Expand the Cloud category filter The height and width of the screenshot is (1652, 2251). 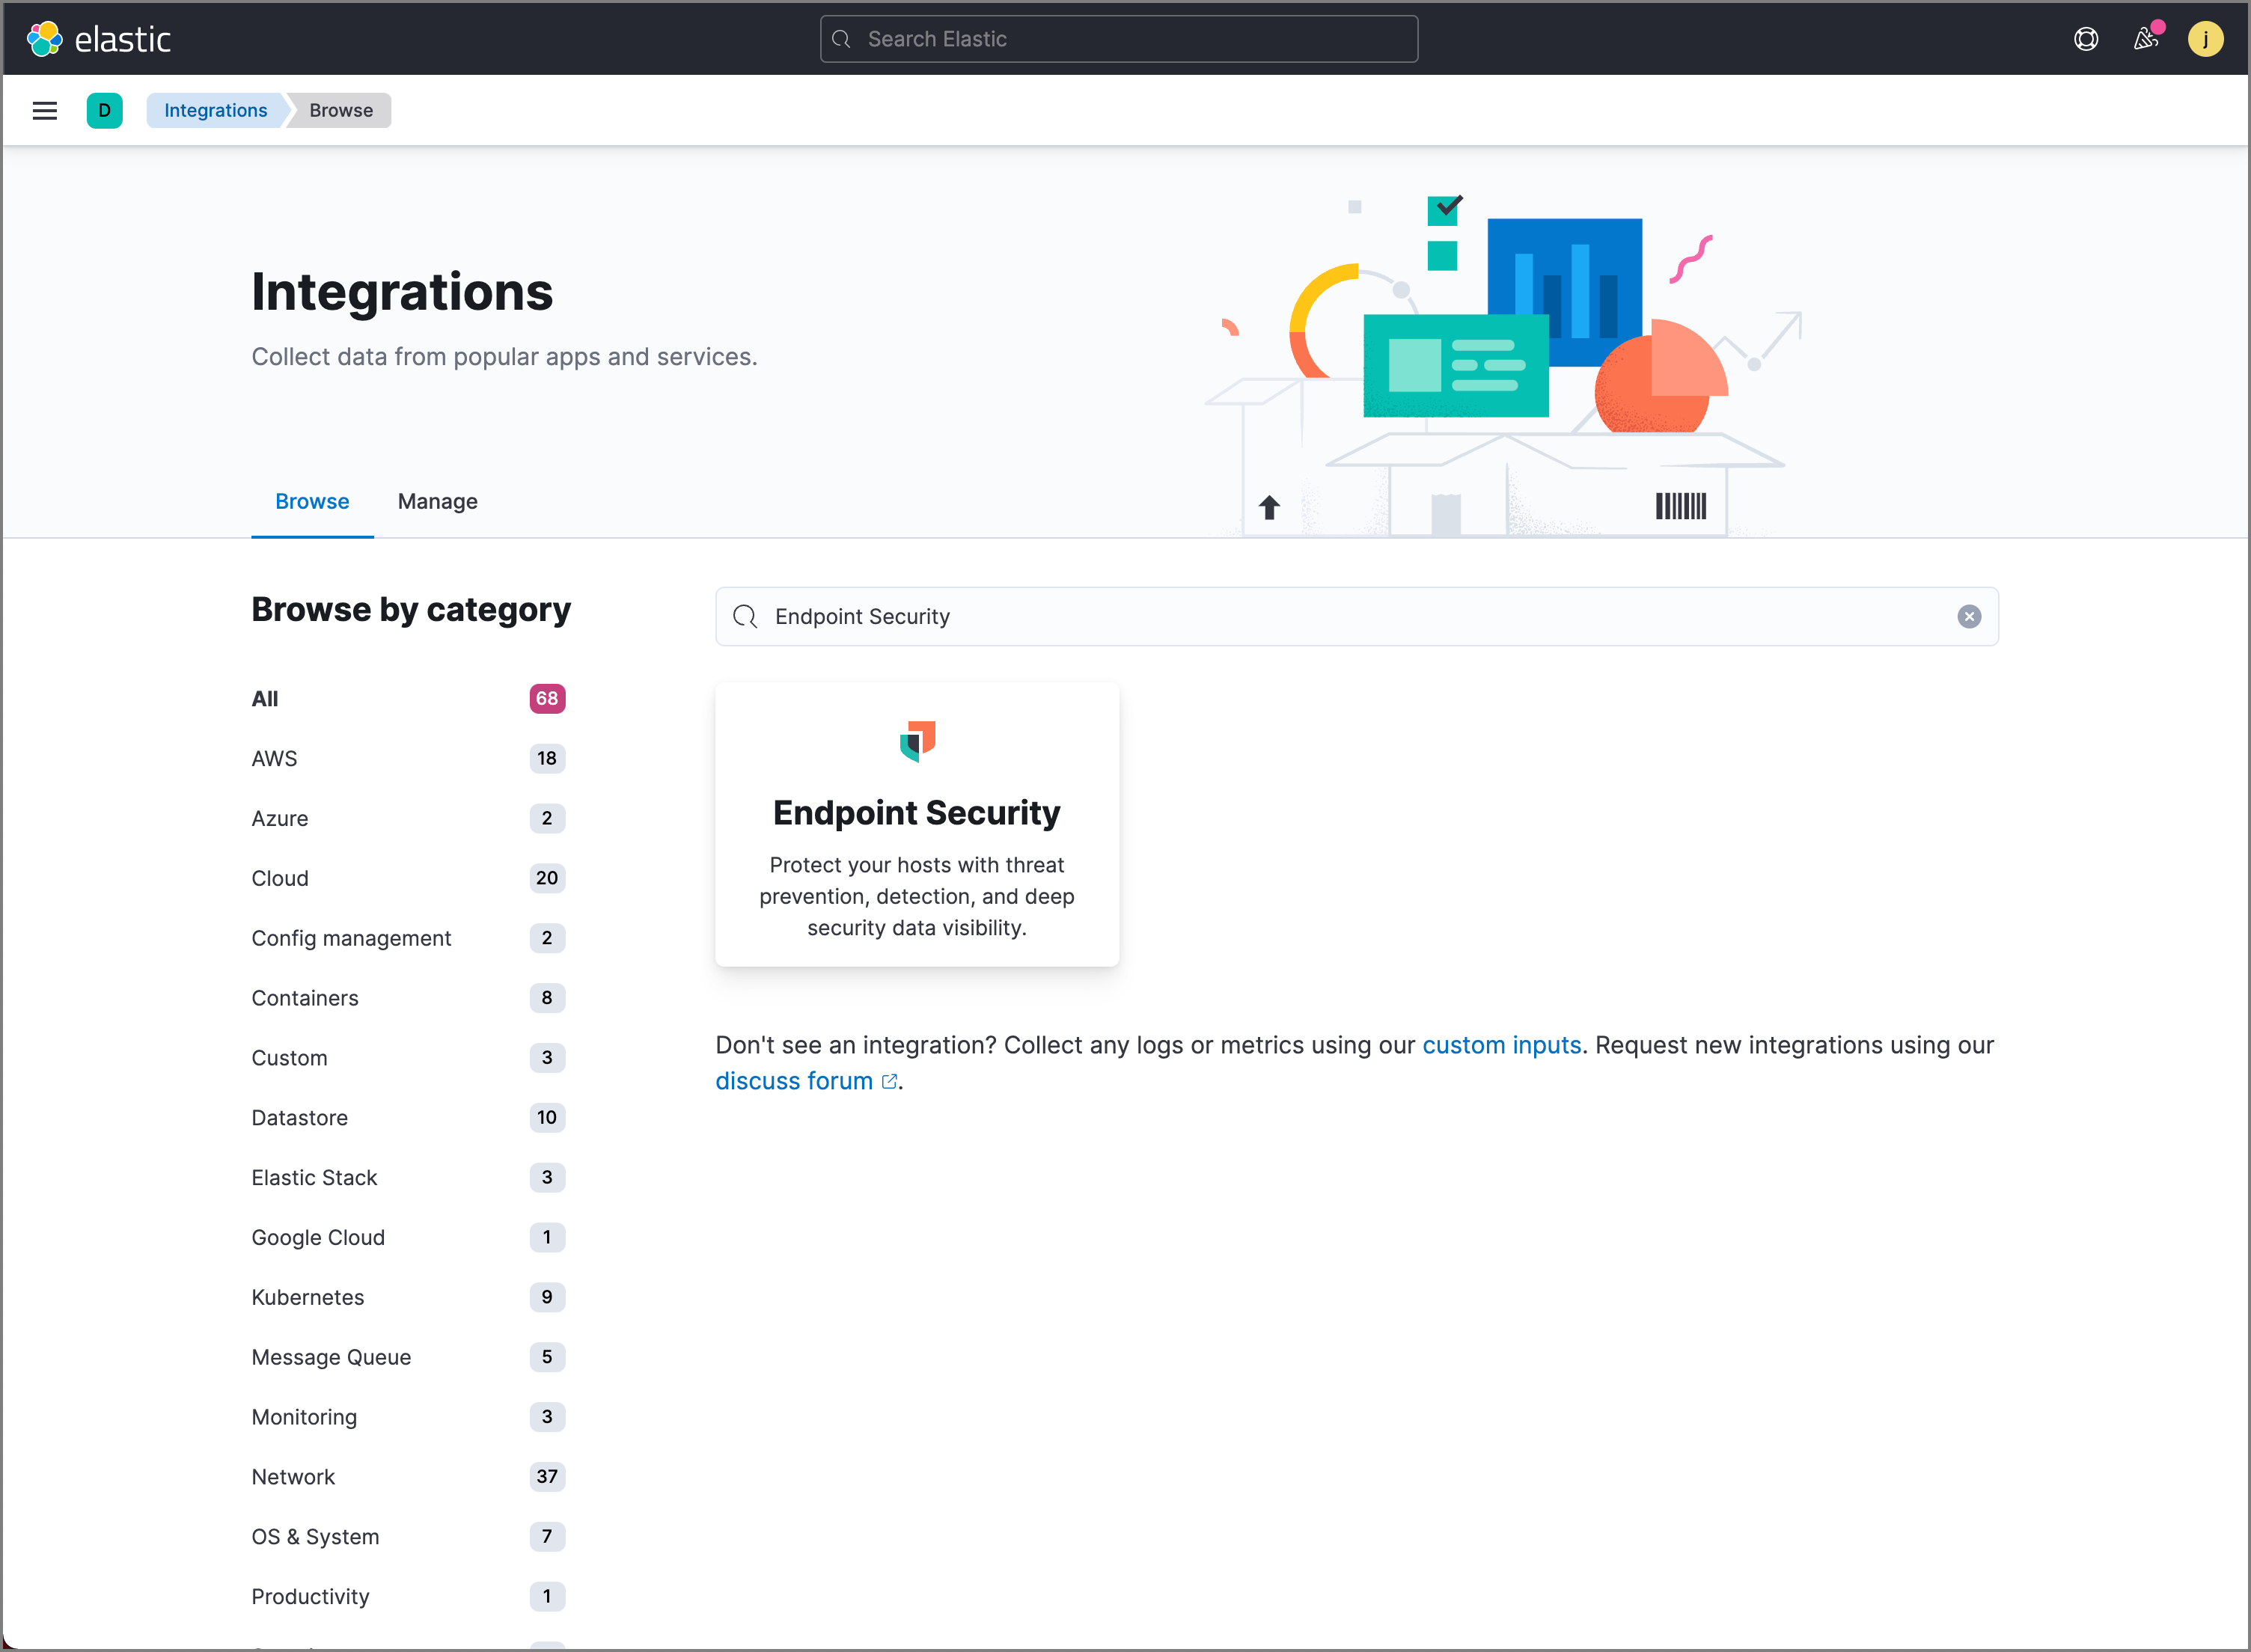[280, 878]
